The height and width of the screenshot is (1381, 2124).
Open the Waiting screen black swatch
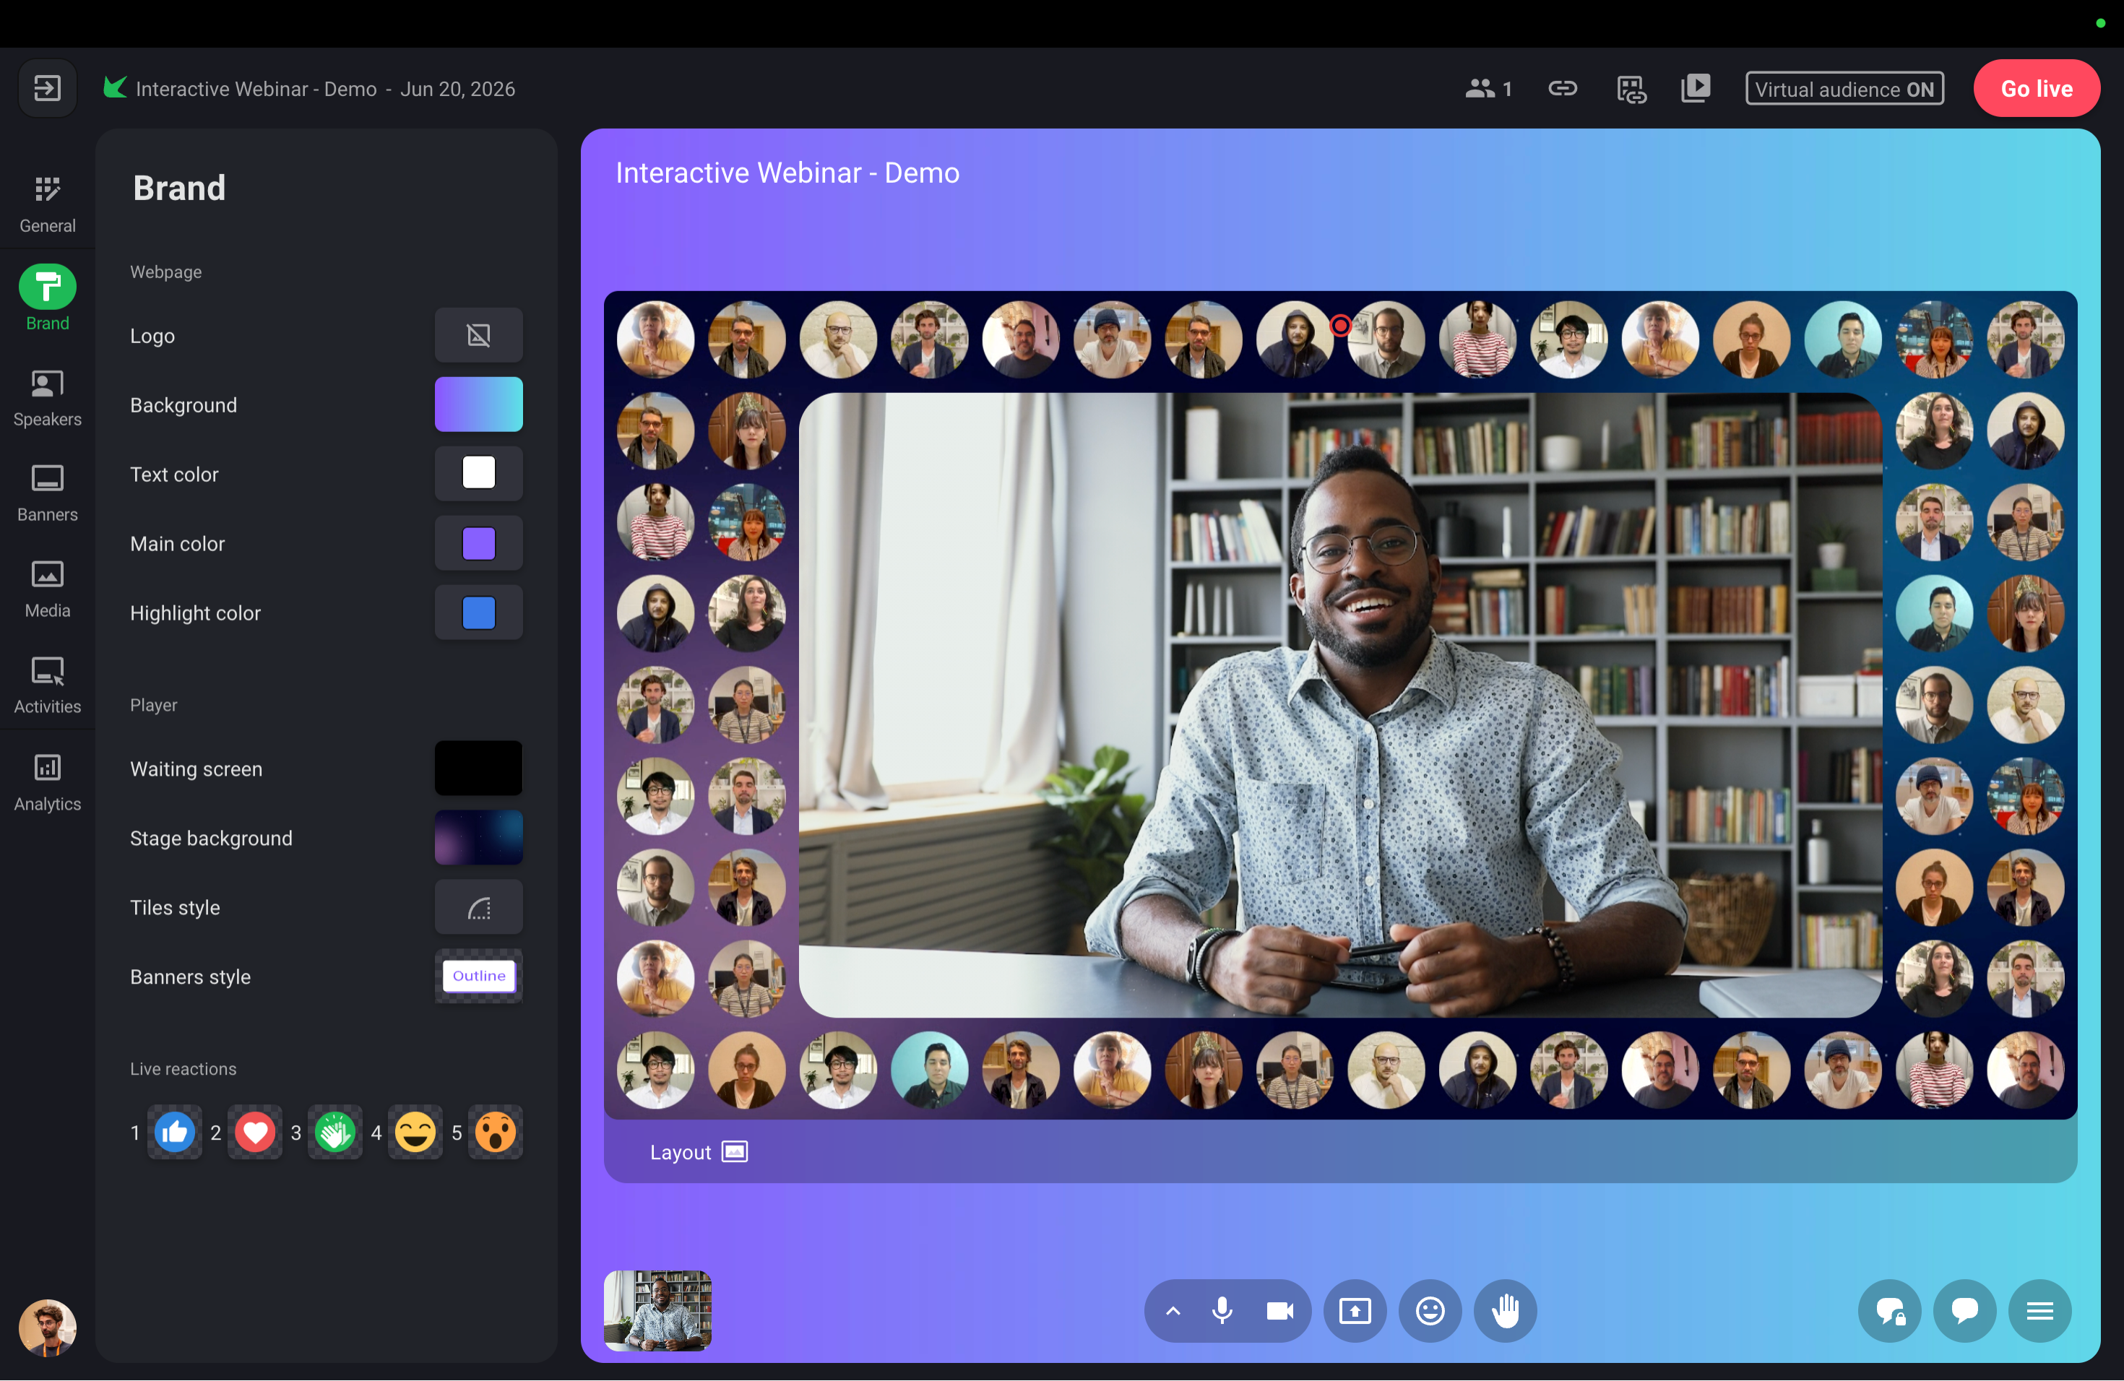478,768
